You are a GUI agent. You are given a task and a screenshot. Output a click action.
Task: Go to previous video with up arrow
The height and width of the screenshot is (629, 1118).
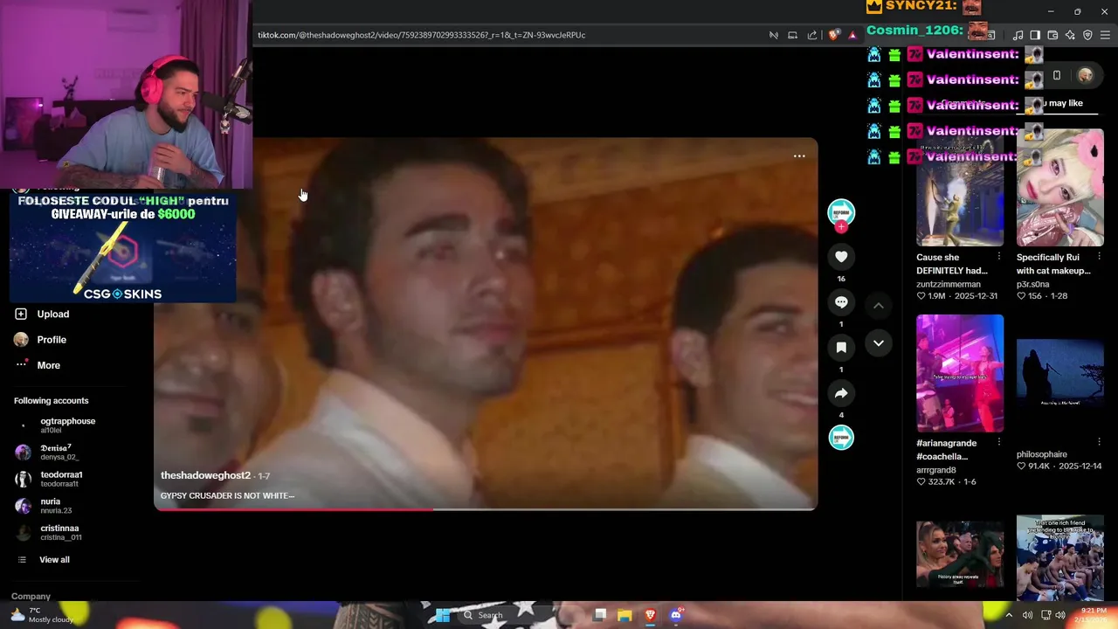tap(879, 306)
